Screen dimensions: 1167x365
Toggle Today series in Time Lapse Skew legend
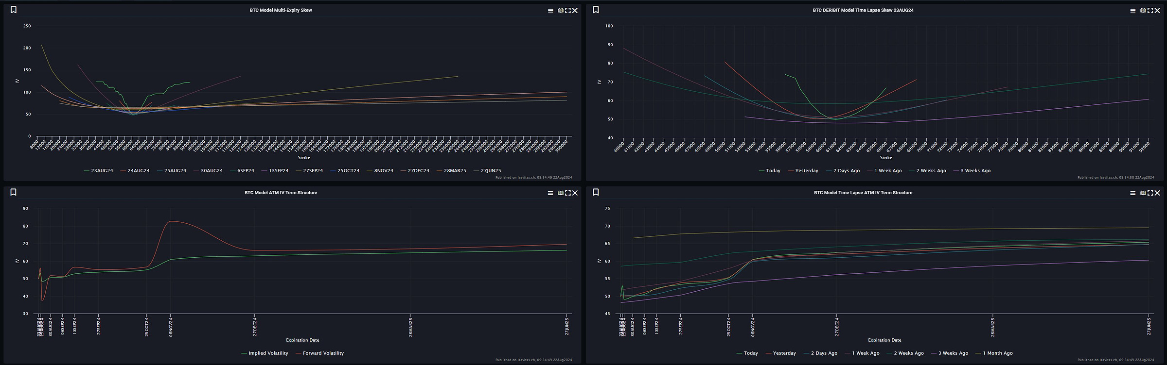[769, 171]
